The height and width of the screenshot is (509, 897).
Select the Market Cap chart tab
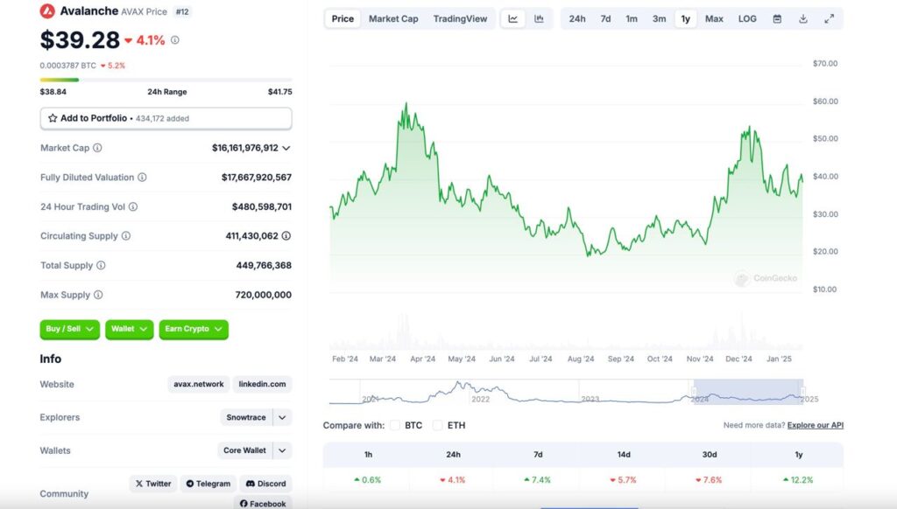tap(393, 19)
